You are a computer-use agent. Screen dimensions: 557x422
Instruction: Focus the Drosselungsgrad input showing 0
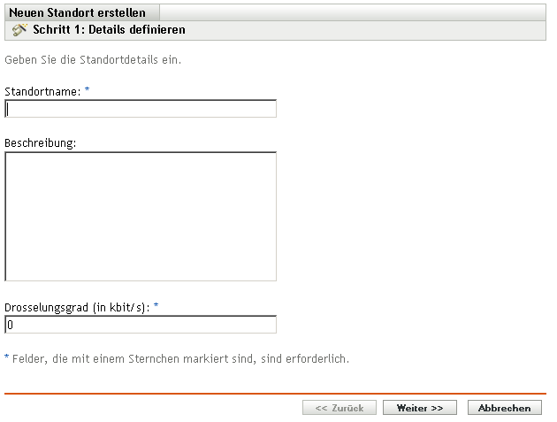point(141,325)
